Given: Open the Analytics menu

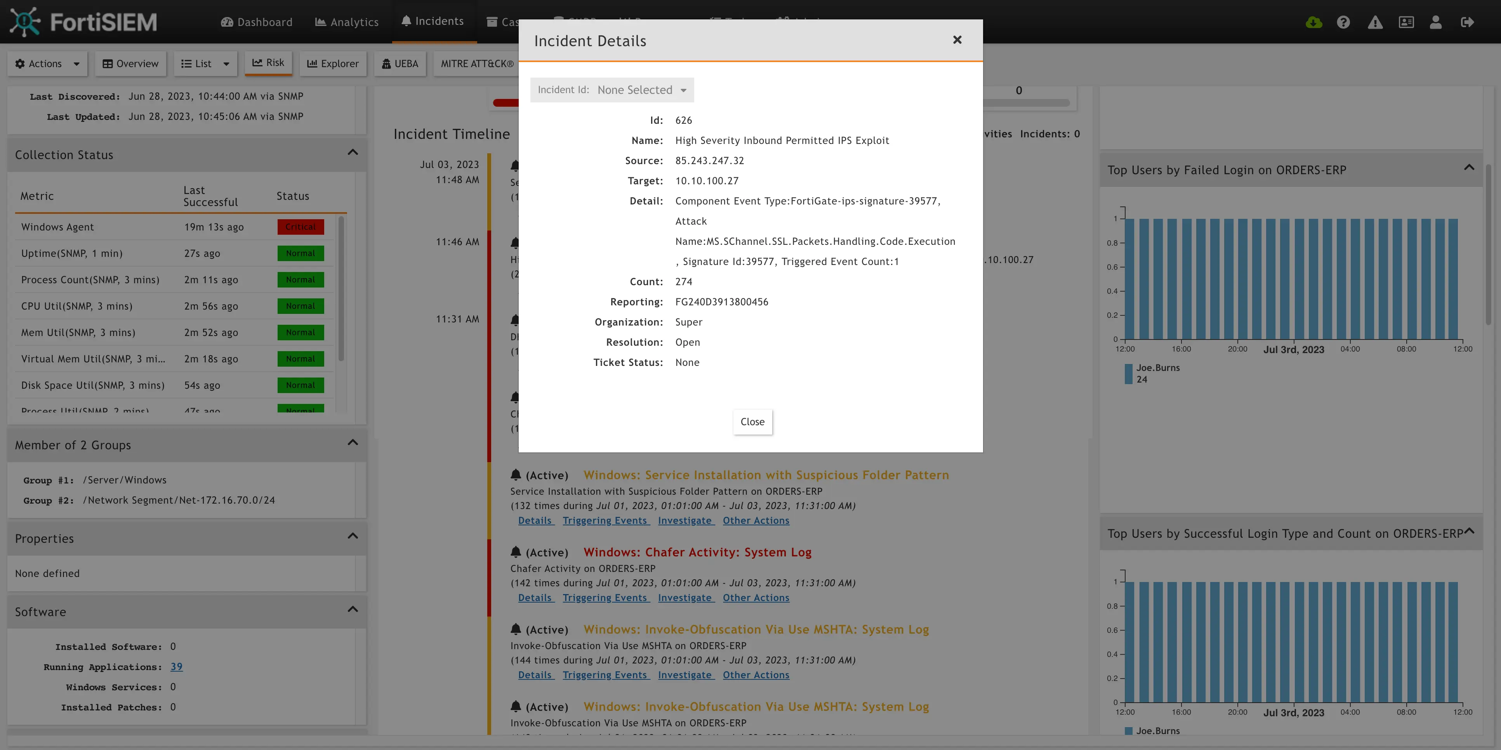Looking at the screenshot, I should [347, 22].
